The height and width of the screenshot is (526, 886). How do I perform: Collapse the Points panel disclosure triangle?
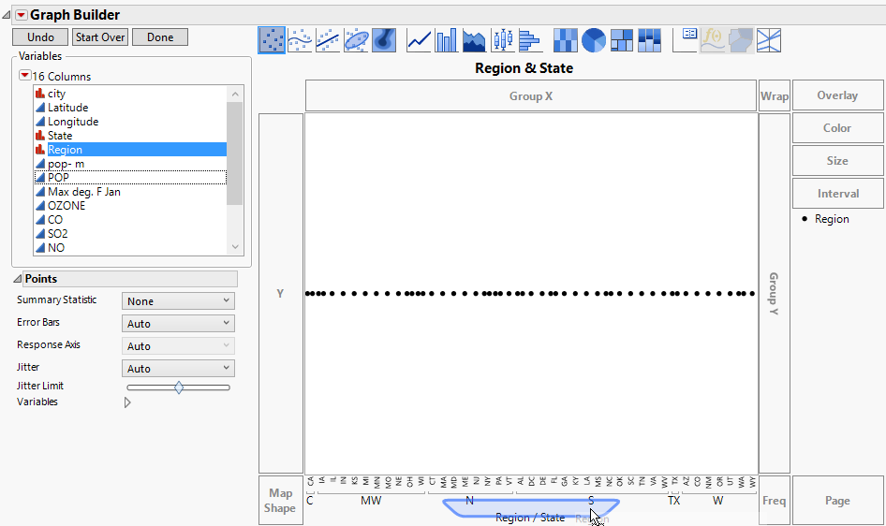[x=18, y=280]
